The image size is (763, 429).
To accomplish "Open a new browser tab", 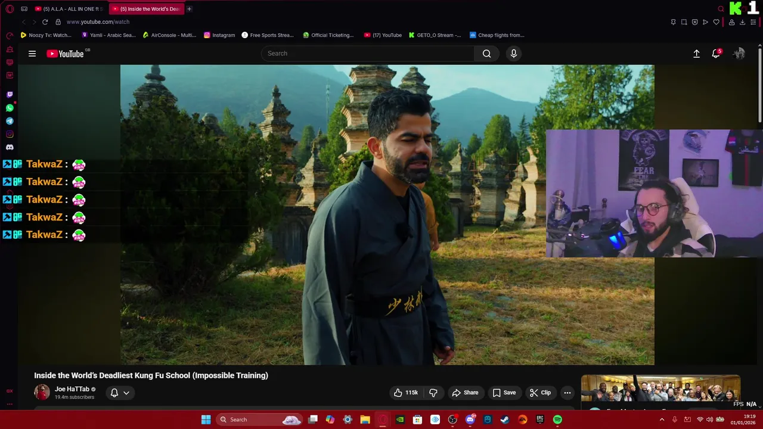I will [189, 9].
